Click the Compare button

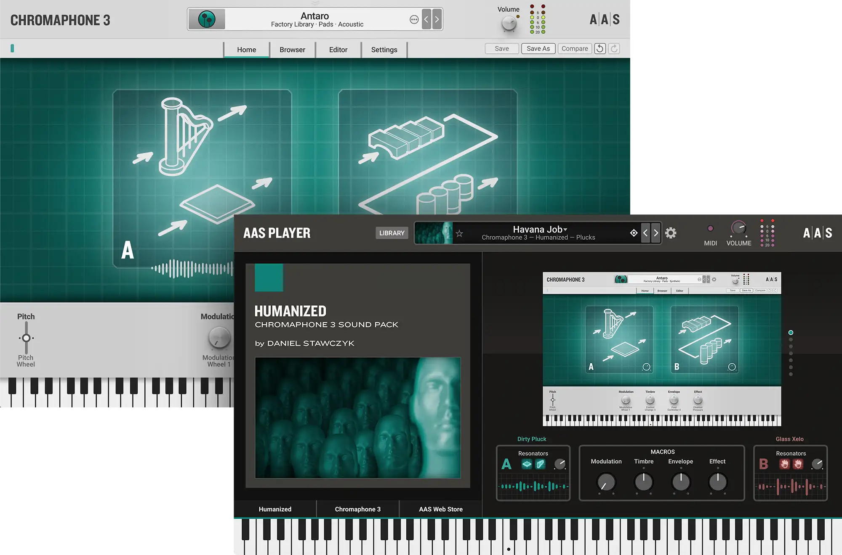point(575,49)
